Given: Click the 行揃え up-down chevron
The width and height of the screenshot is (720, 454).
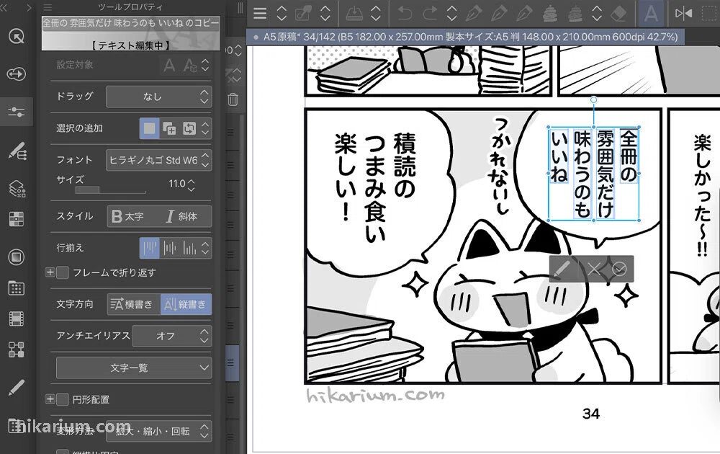Looking at the screenshot, I should (x=204, y=248).
